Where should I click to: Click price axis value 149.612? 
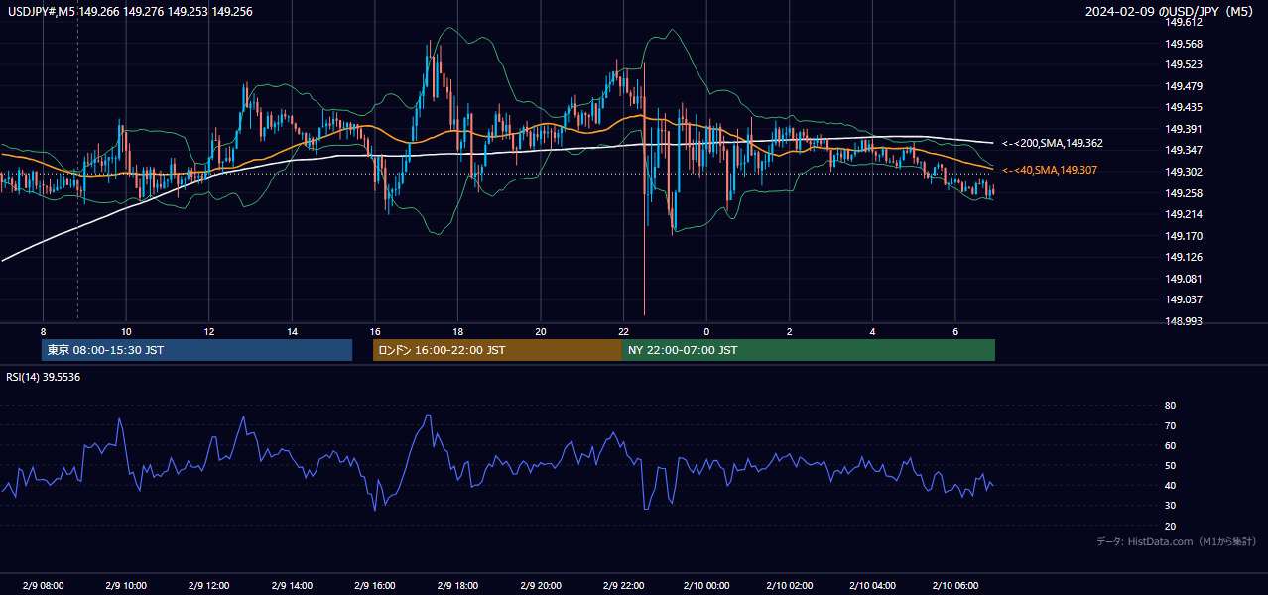1185,23
